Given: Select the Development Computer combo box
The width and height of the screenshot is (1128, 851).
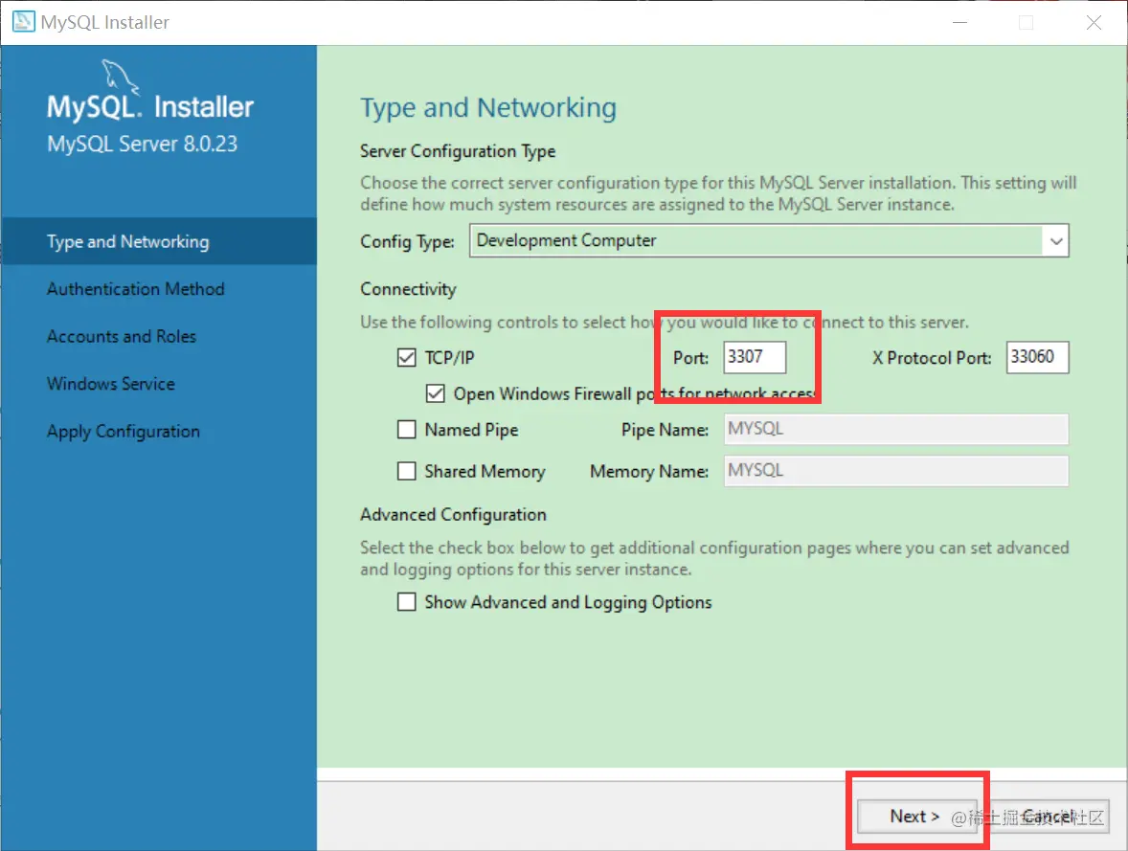Looking at the screenshot, I should point(769,241).
